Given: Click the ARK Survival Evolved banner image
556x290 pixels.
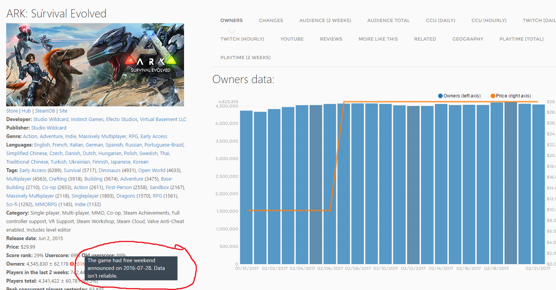Looking at the screenshot, I should tap(95, 65).
